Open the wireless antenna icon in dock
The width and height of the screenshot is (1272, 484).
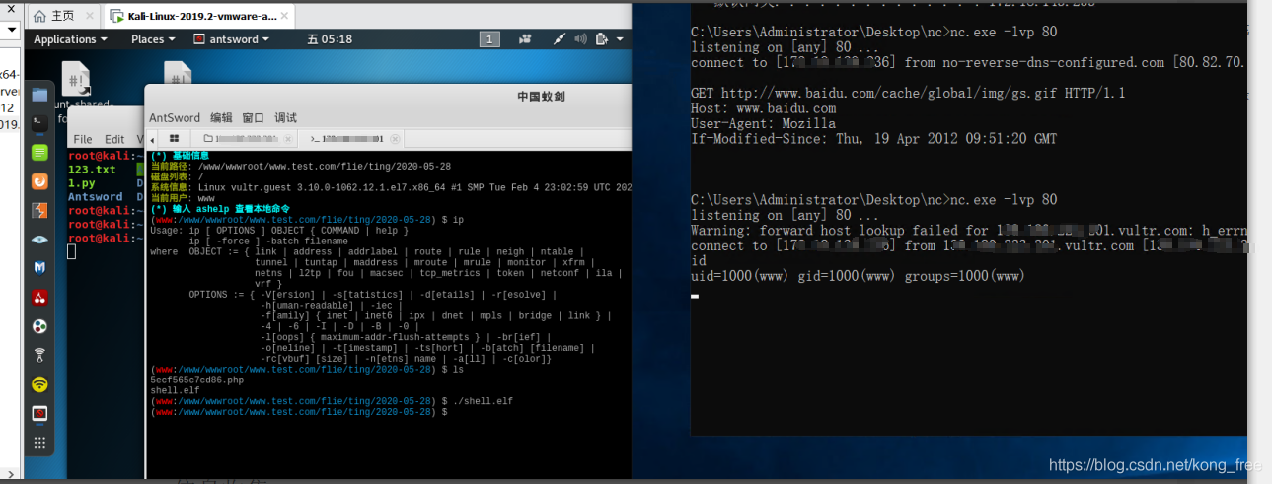click(39, 355)
